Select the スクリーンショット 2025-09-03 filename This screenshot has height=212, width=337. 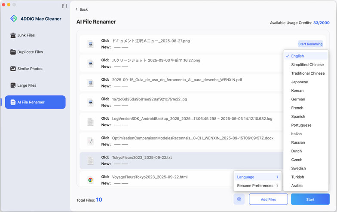(x=156, y=60)
